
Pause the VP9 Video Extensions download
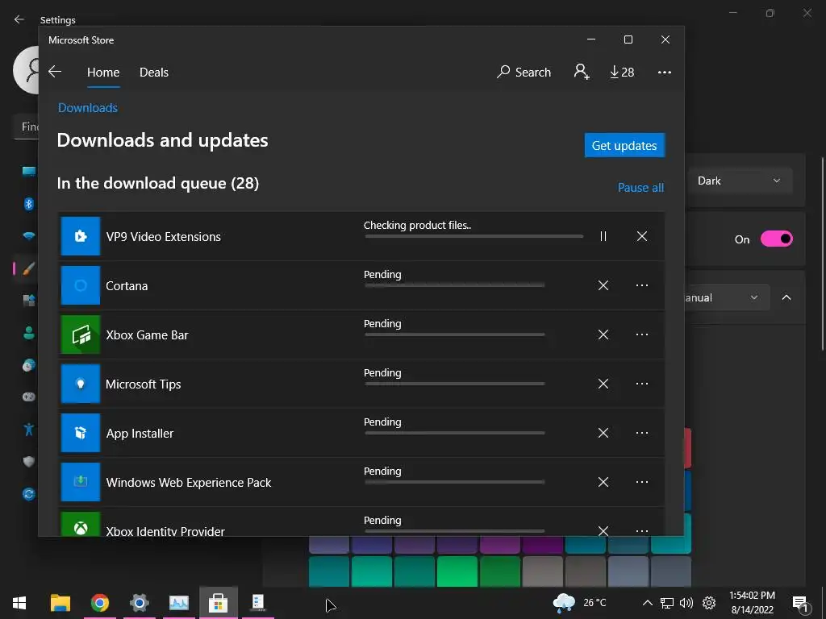603,236
